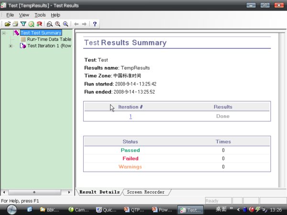Click the volume tray icon
287x215 pixels.
click(265, 210)
